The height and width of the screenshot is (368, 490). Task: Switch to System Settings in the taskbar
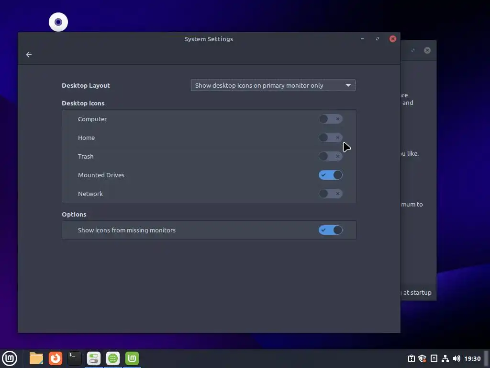(x=93, y=358)
